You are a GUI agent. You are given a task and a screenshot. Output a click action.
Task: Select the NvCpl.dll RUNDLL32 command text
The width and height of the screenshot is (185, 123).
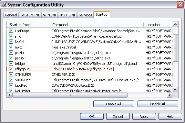tap(96, 42)
